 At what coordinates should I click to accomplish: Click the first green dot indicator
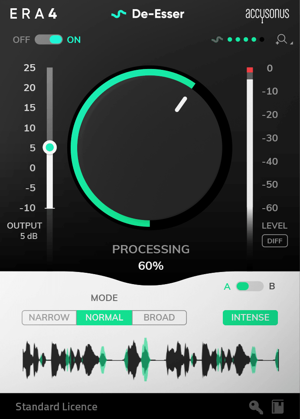[x=230, y=39]
